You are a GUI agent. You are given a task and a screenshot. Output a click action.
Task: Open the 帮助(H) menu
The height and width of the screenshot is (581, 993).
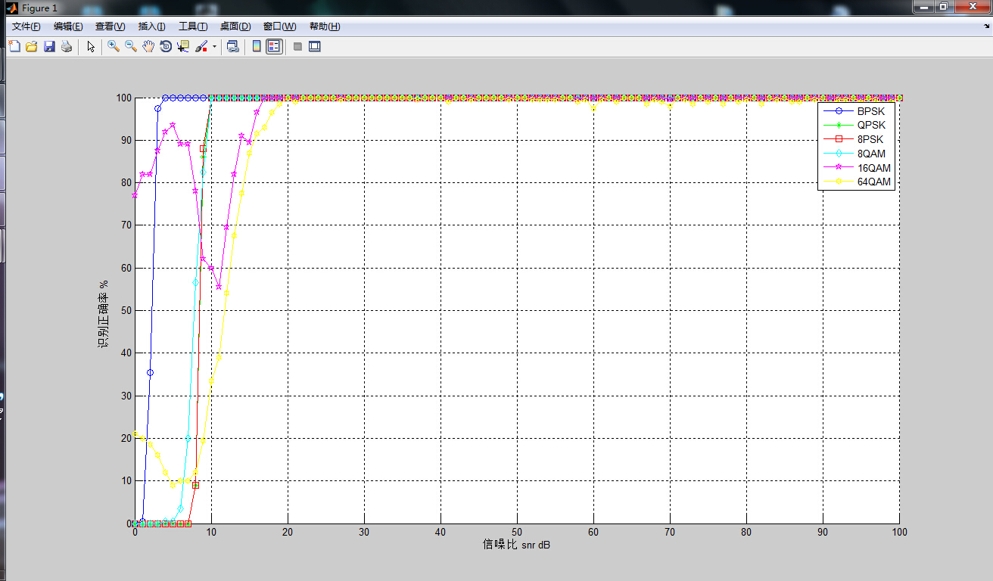coord(325,26)
